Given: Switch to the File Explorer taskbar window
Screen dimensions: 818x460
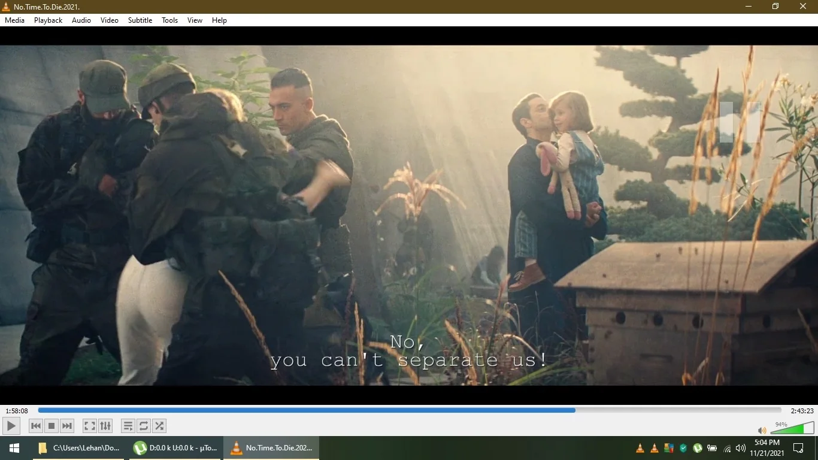Looking at the screenshot, I should (78, 448).
